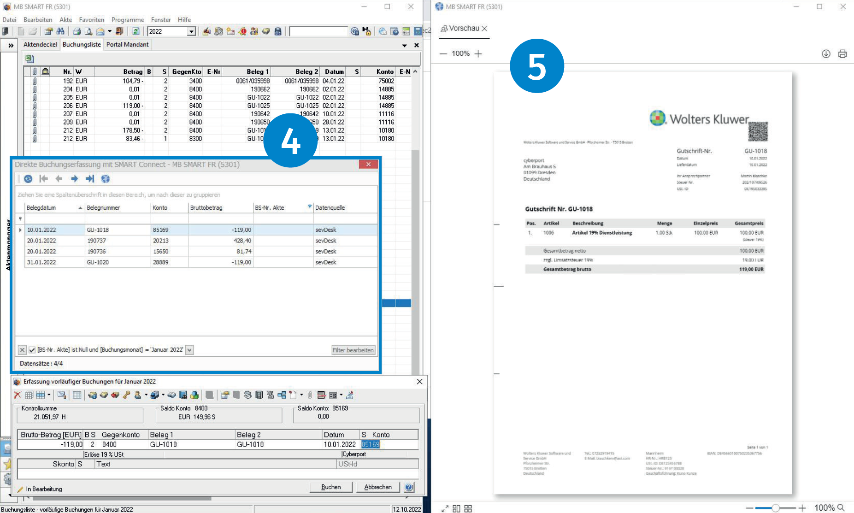The image size is (854, 513).
Task: Open the Programme menu
Action: pyautogui.click(x=128, y=20)
